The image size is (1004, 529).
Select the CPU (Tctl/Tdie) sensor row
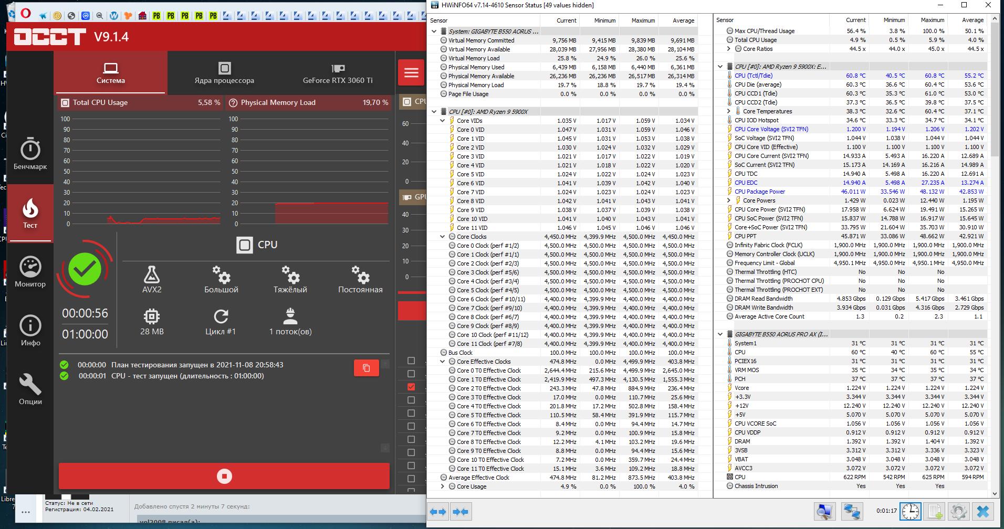[x=851, y=76]
